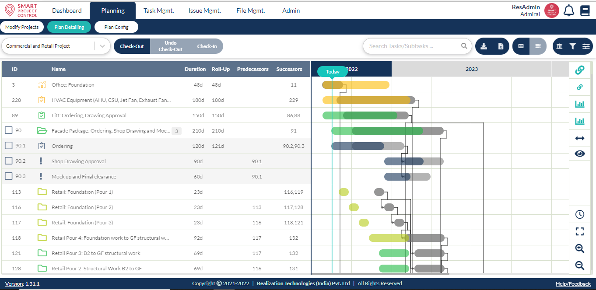Zoom out of the Gantt chart

tap(579, 266)
